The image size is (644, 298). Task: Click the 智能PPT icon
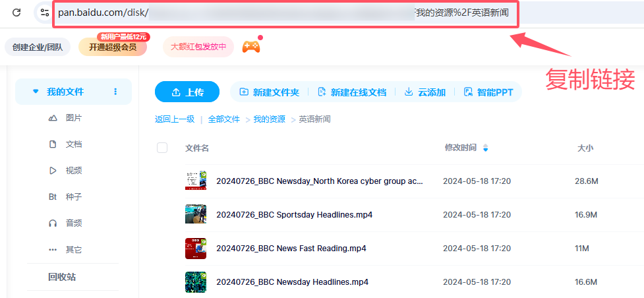[x=468, y=92]
